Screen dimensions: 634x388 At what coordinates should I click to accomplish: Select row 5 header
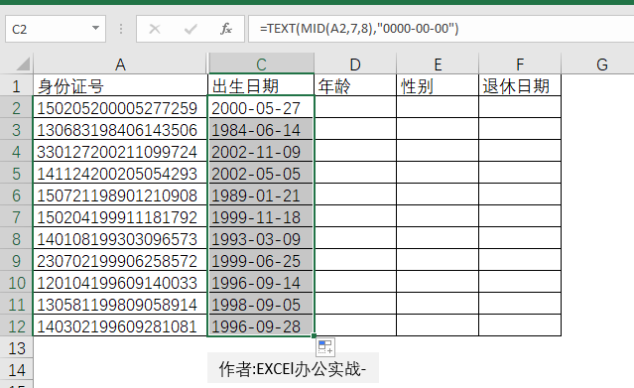tap(16, 174)
